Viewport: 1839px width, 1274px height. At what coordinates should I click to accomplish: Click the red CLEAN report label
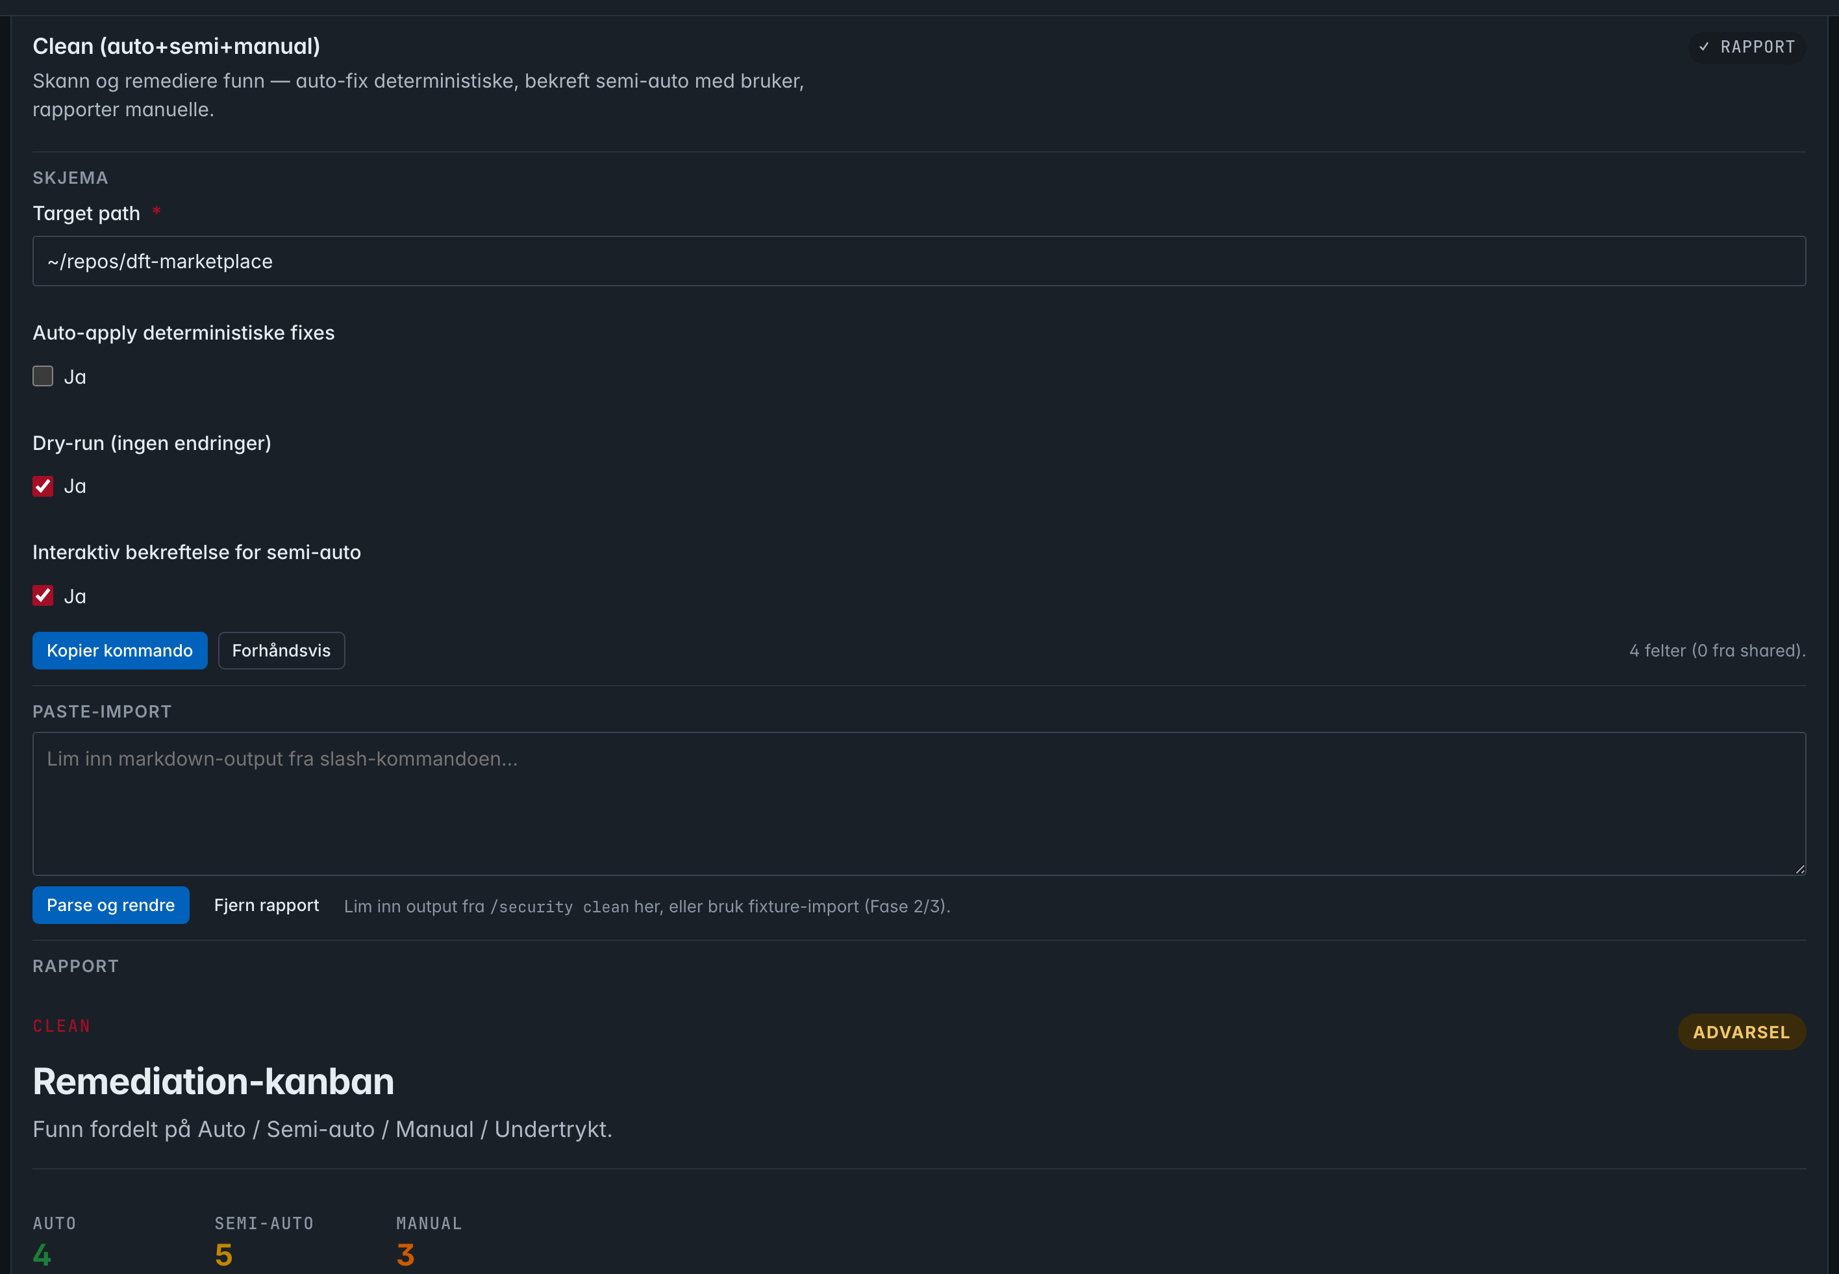pyautogui.click(x=62, y=1026)
